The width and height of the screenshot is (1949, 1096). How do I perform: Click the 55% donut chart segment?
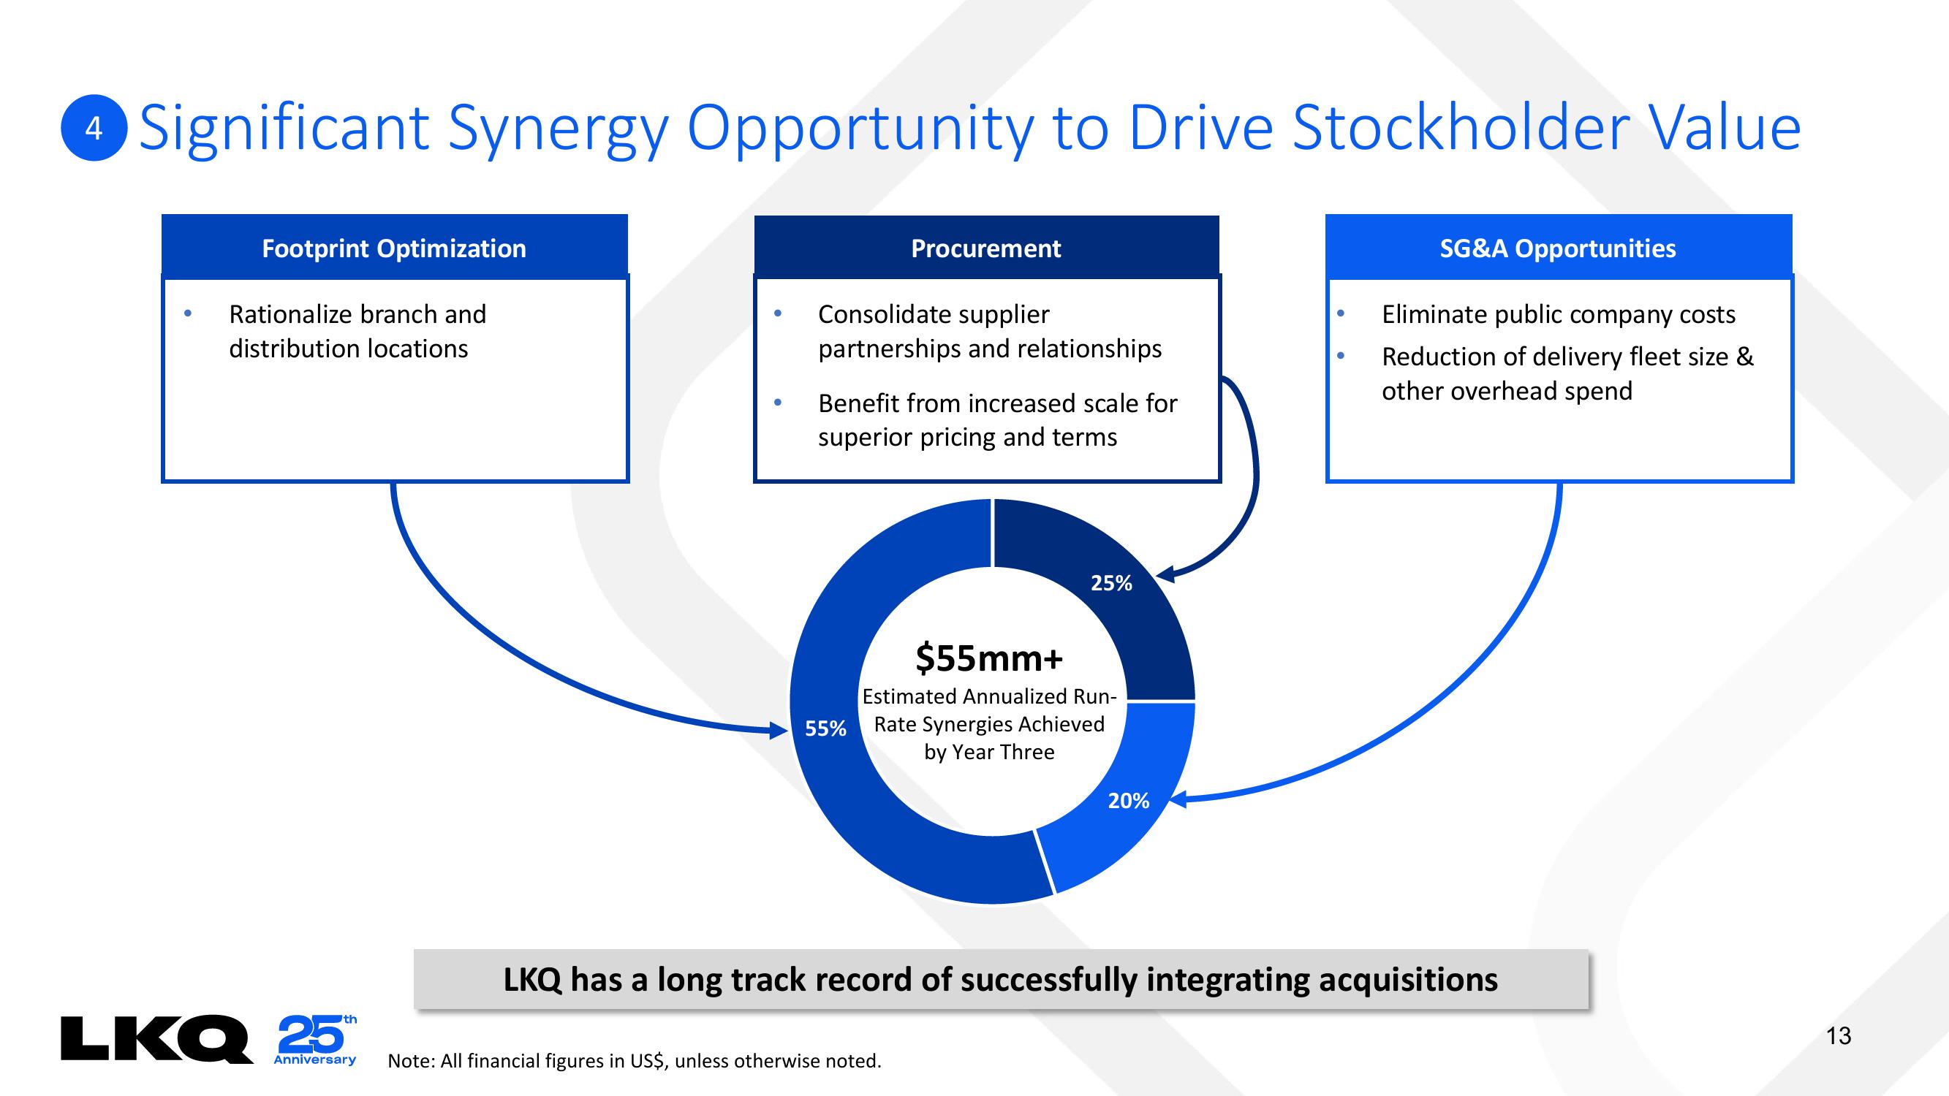825,728
